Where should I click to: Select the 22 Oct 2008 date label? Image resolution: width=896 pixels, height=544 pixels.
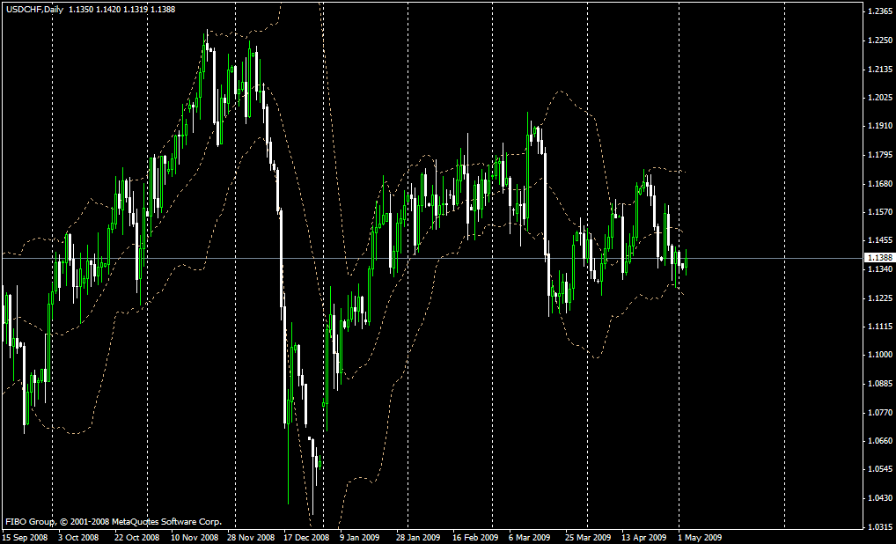(137, 536)
